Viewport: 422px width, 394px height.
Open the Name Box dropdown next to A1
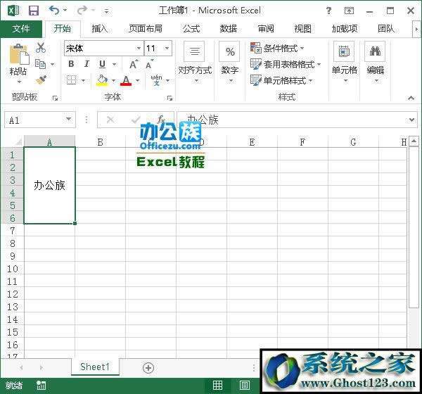coord(68,120)
